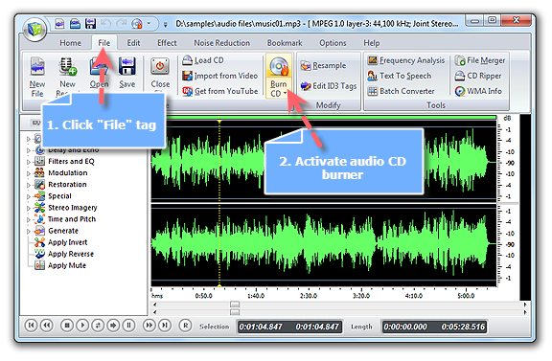Open the Bookmark ribbon tab

285,43
